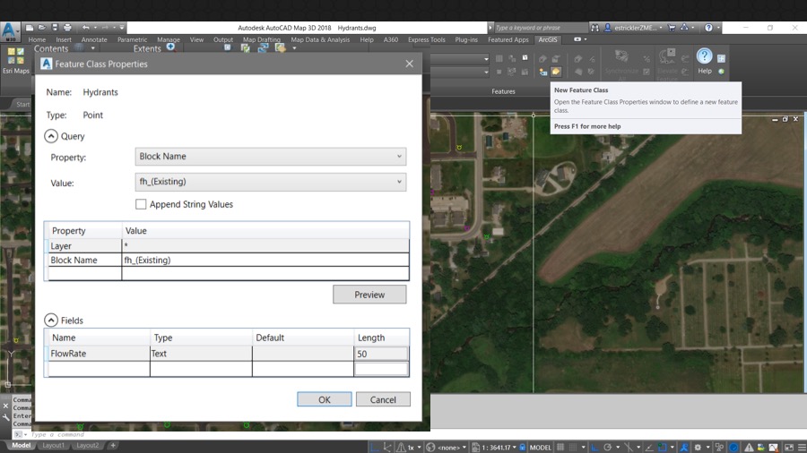Click the Open file quick access icon
Screen dimensions: 807x453
click(x=42, y=28)
